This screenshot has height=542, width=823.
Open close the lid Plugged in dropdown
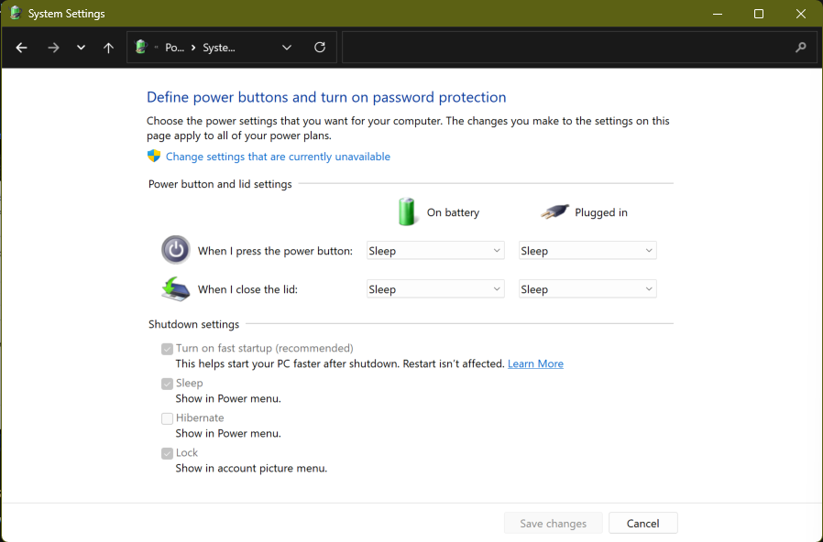tap(587, 289)
